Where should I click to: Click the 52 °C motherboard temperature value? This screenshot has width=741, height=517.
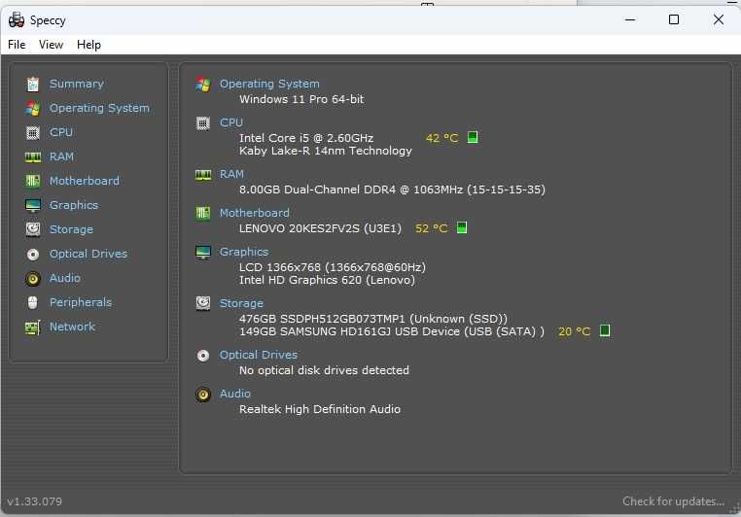pyautogui.click(x=431, y=228)
